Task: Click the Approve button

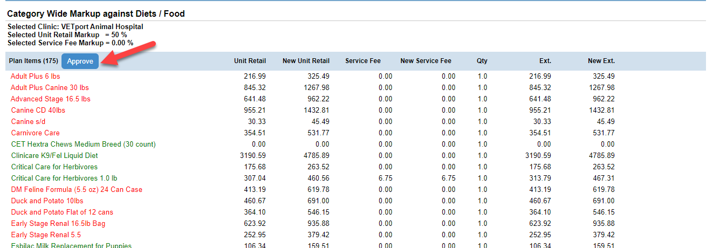Action: click(80, 61)
